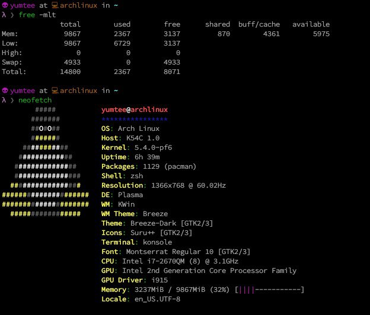
Task: Click the 'buff/cache' column header
Action: pyautogui.click(x=259, y=24)
